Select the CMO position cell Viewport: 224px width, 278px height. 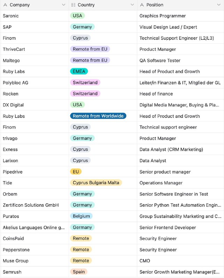point(180,261)
